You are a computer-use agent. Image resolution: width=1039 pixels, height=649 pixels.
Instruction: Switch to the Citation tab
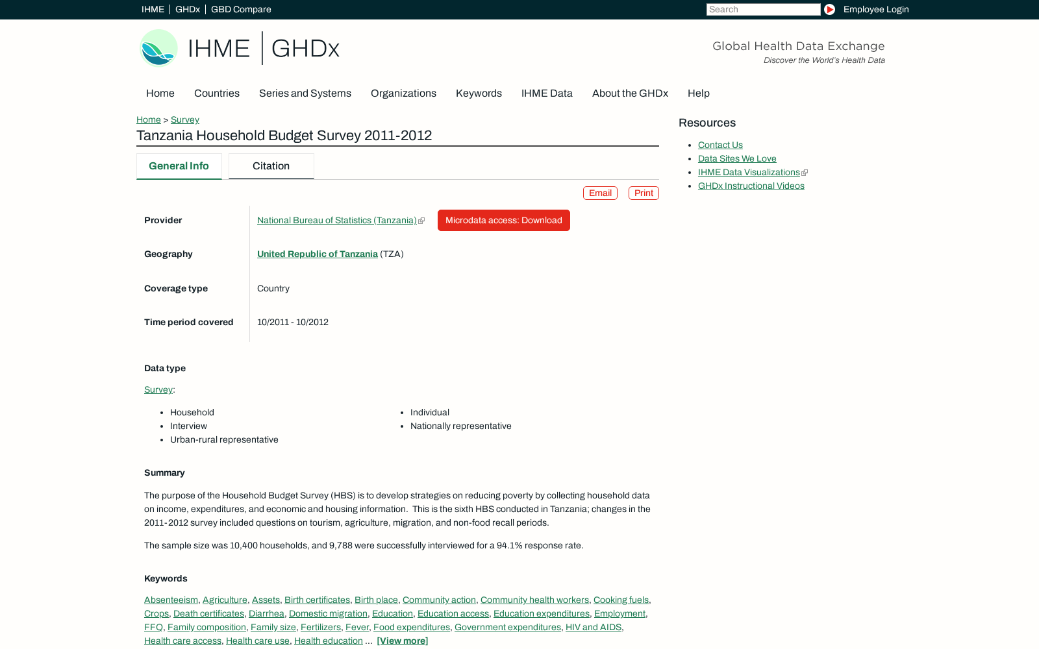[x=271, y=166]
